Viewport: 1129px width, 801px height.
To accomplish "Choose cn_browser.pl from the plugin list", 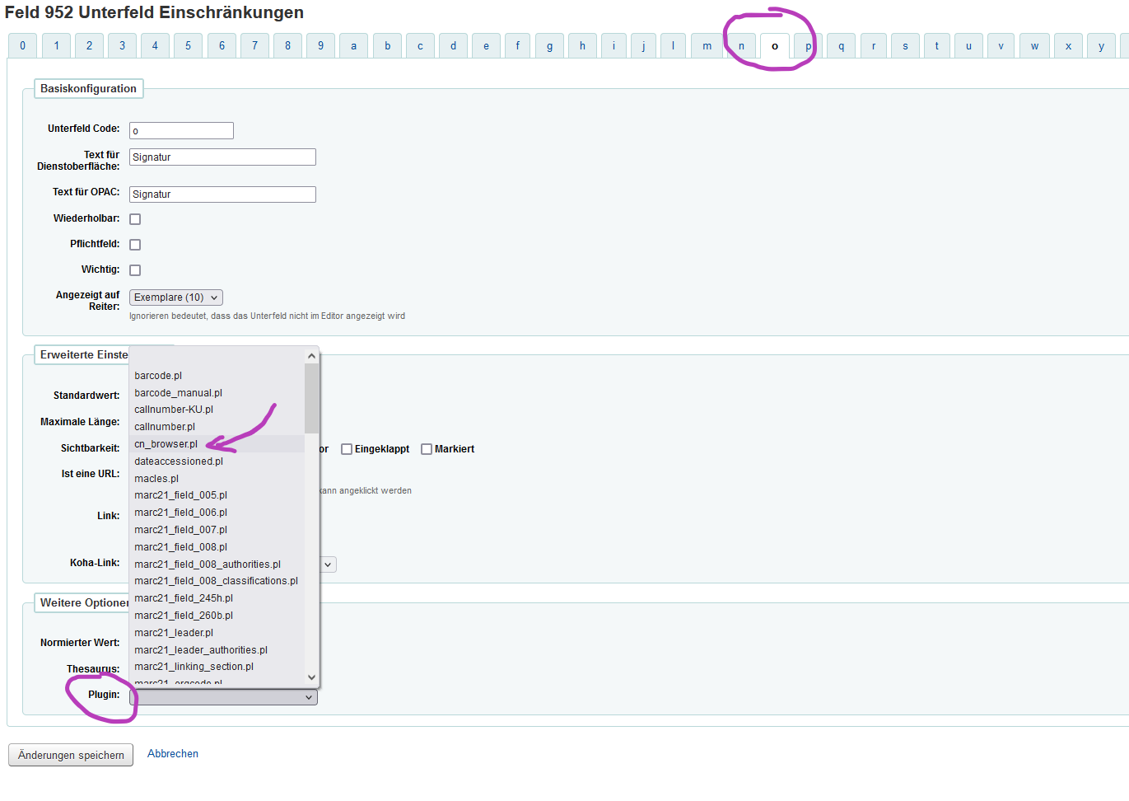I will coord(166,444).
